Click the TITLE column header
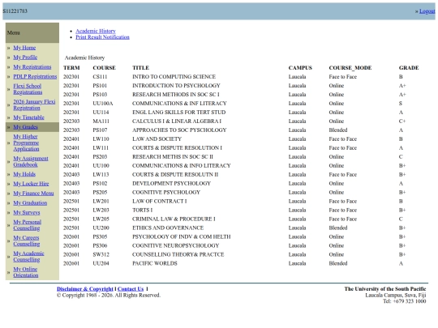Screen dimensions: 438x328 [x=141, y=68]
